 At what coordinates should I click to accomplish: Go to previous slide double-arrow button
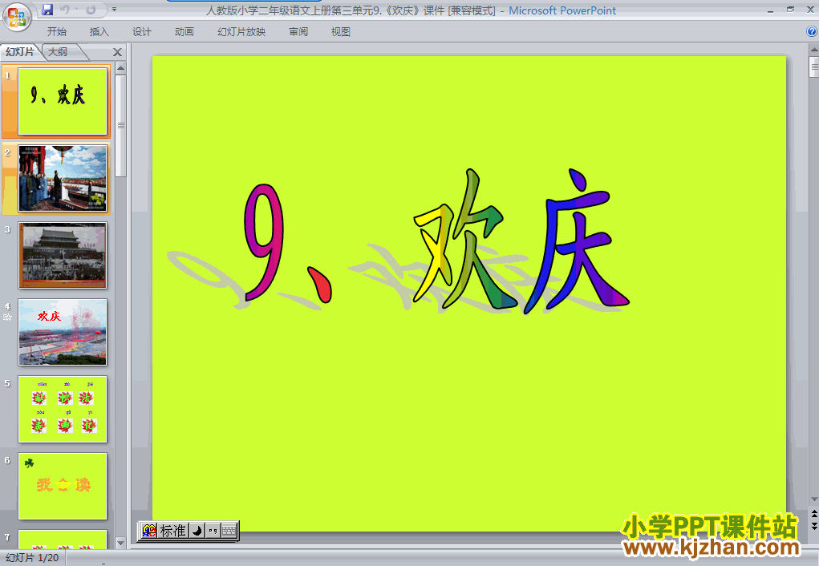click(x=813, y=515)
